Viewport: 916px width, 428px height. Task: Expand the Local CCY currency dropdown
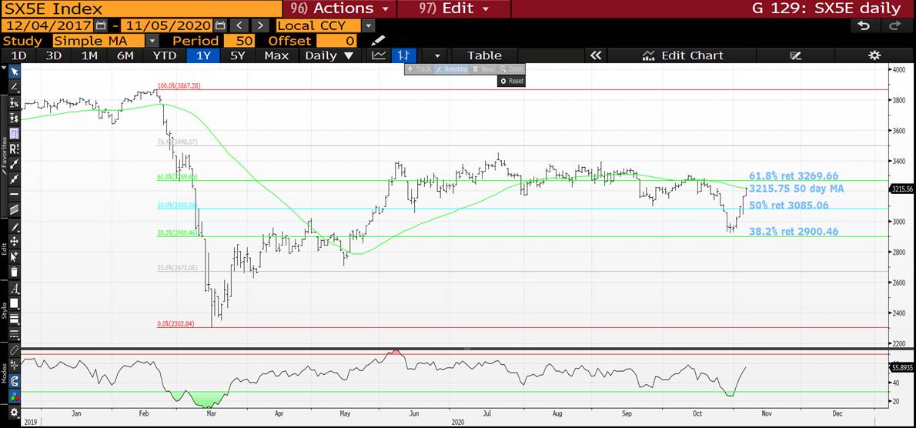(x=369, y=25)
